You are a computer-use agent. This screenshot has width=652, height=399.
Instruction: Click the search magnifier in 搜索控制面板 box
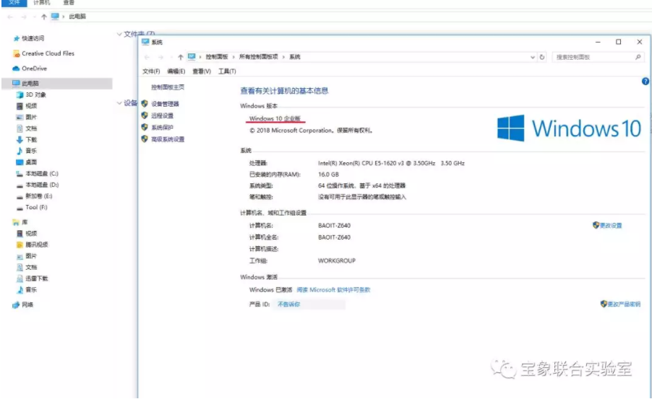pyautogui.click(x=638, y=57)
